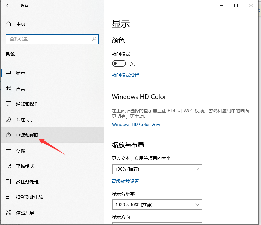Open 体验共享 shared experiences settings
The image size is (261, 225).
pos(8,212)
